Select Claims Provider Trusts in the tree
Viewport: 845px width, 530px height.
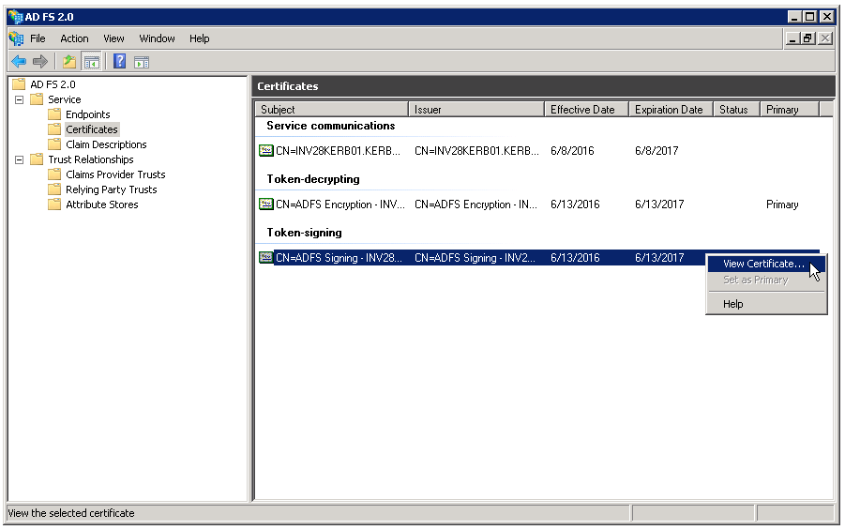tap(115, 174)
